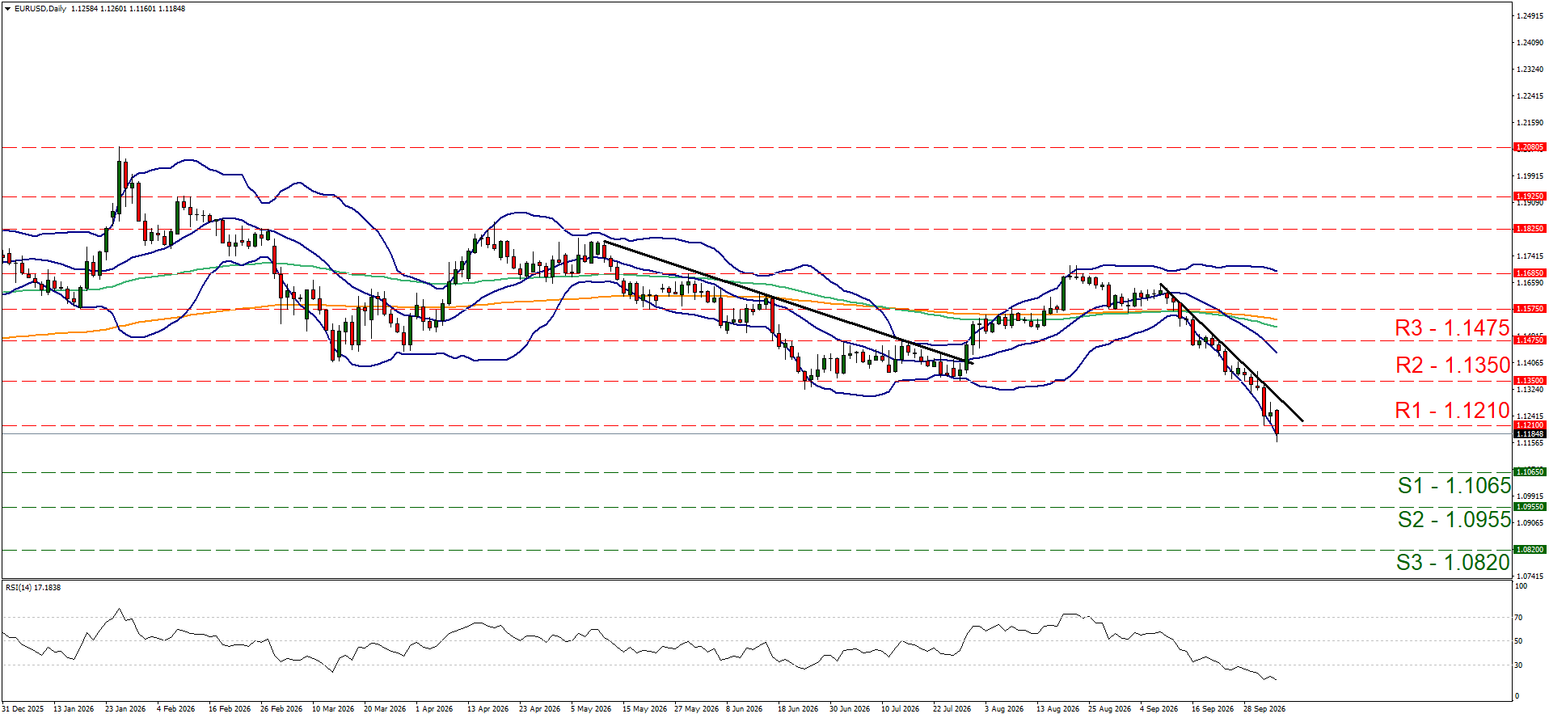Click the RSI(14) 17.1838 indicator label
Image resolution: width=1549 pixels, height=718 pixels.
tap(33, 587)
